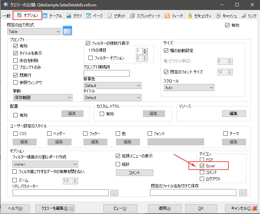Open the セキュリティ tab
Screen dimensions: 260x214
(199, 16)
